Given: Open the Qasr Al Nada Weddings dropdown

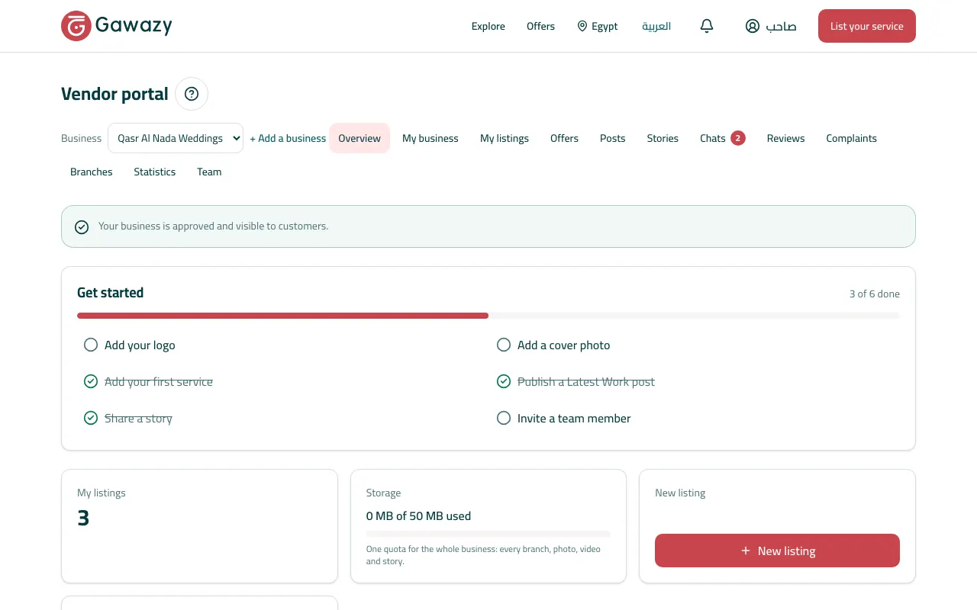Looking at the screenshot, I should 176,138.
